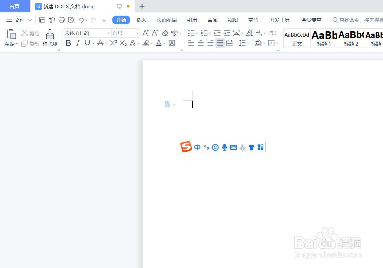Clear formatting with eraser icon
The height and width of the screenshot is (268, 383).
[165, 33]
